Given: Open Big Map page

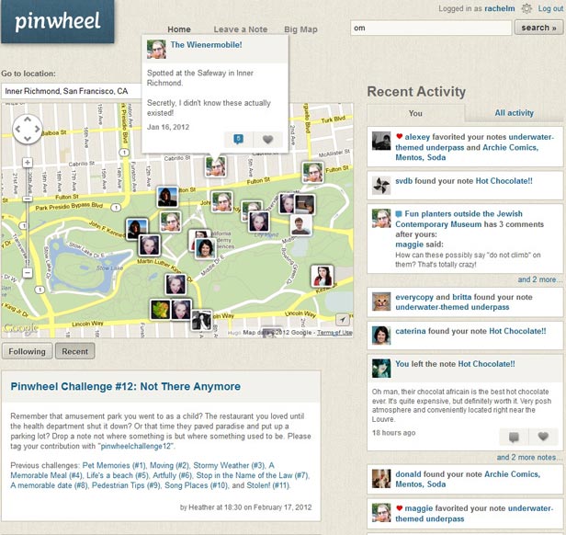Looking at the screenshot, I should coord(300,29).
